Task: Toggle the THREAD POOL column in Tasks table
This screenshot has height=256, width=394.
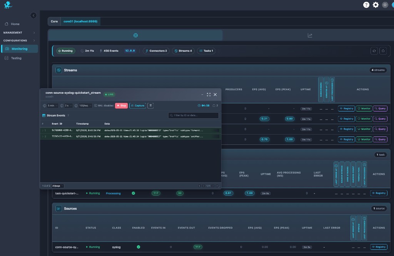Action: [x=359, y=174]
